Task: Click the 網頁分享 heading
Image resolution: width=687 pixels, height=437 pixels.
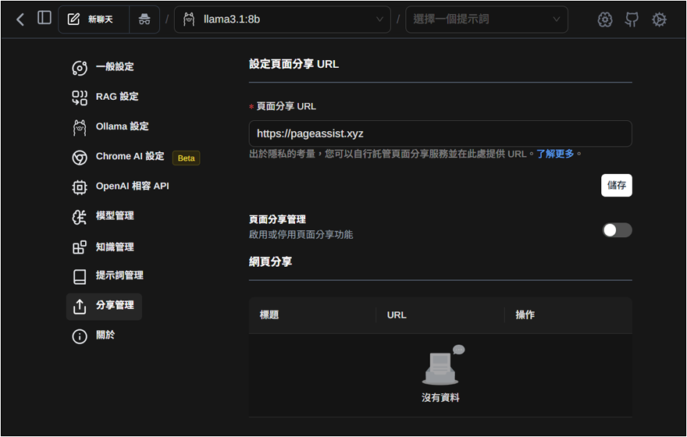Action: pyautogui.click(x=270, y=262)
